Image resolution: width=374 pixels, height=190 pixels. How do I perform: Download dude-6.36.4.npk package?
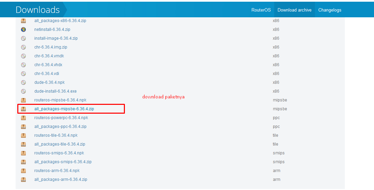pyautogui.click(x=49, y=82)
